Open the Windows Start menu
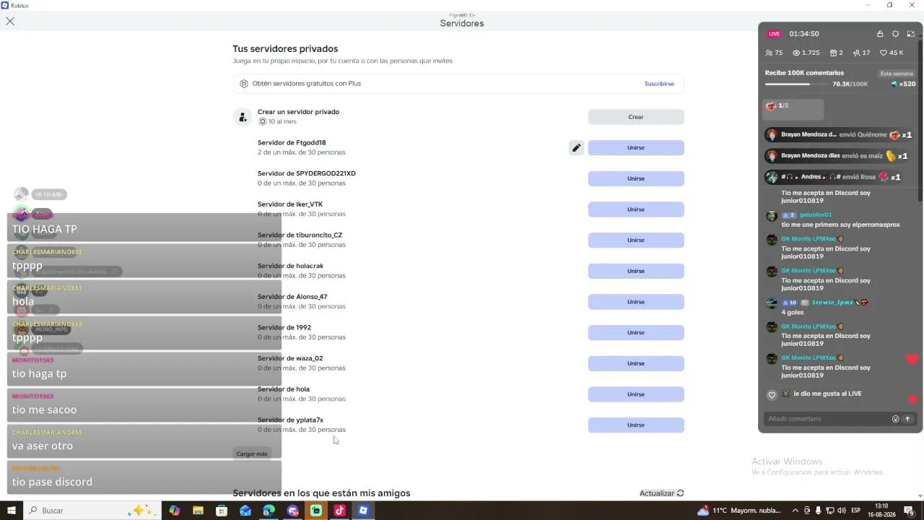The height and width of the screenshot is (520, 924). pos(12,511)
